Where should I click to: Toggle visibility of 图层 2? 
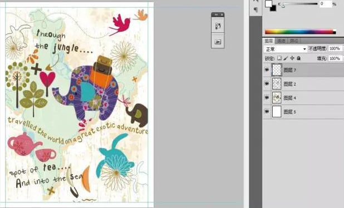click(x=267, y=84)
